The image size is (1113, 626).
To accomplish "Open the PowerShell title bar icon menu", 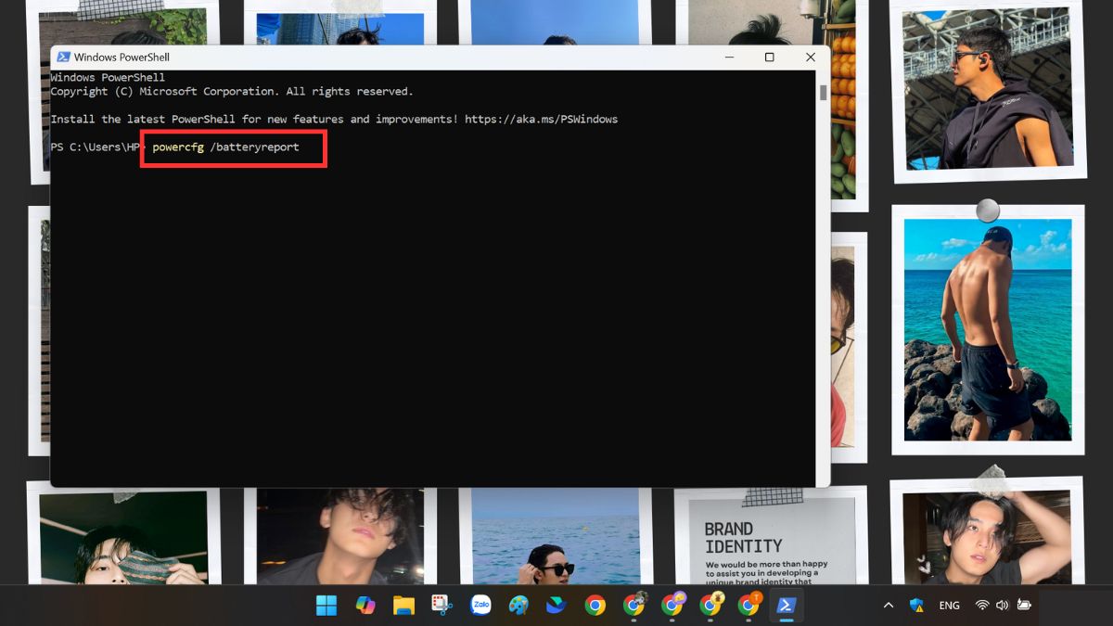I will point(63,57).
